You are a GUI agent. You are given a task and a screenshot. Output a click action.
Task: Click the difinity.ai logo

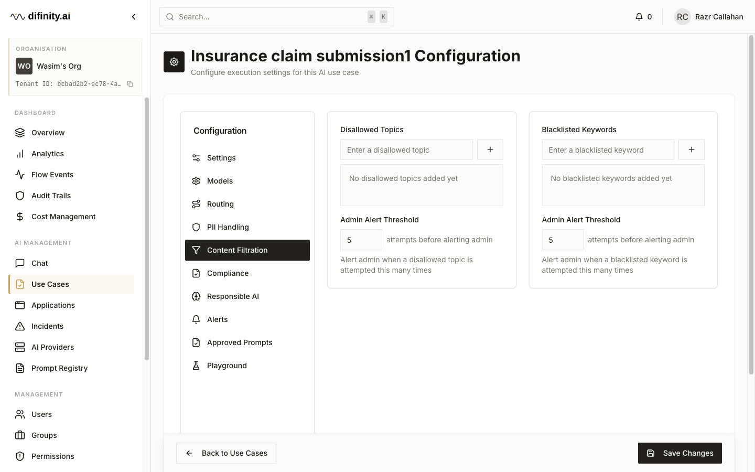(40, 16)
